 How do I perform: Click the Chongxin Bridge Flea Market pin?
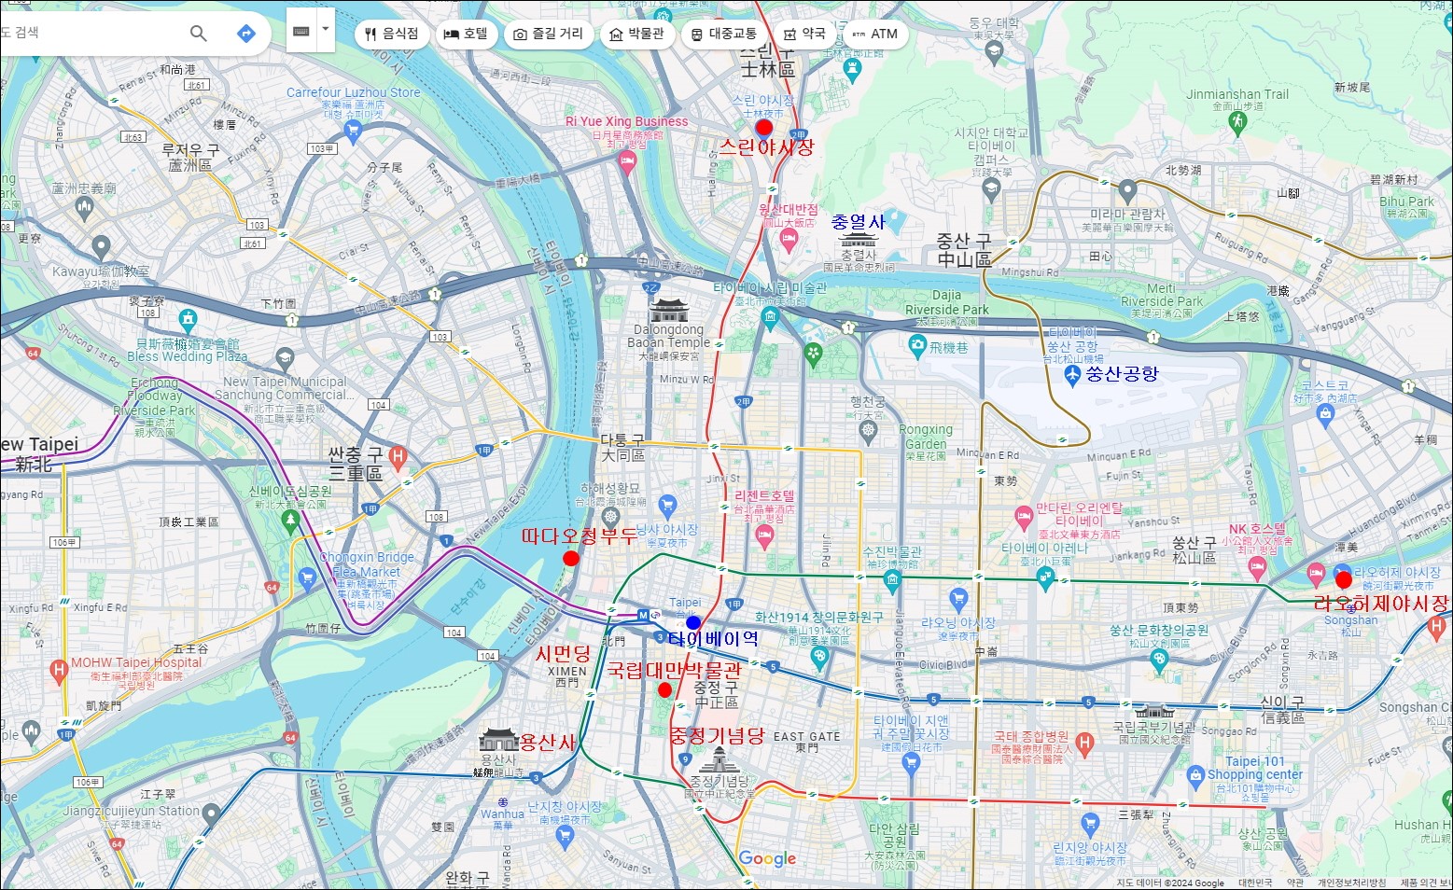pyautogui.click(x=307, y=578)
